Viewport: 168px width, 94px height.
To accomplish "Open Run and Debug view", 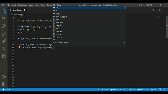I will click(4, 34).
